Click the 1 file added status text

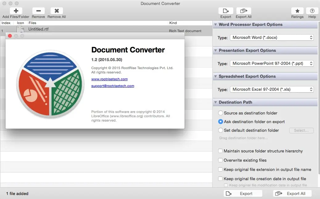[x=17, y=193]
